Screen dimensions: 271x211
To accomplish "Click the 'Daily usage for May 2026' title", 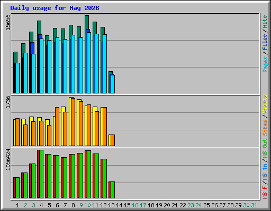I will tap(55, 8).
